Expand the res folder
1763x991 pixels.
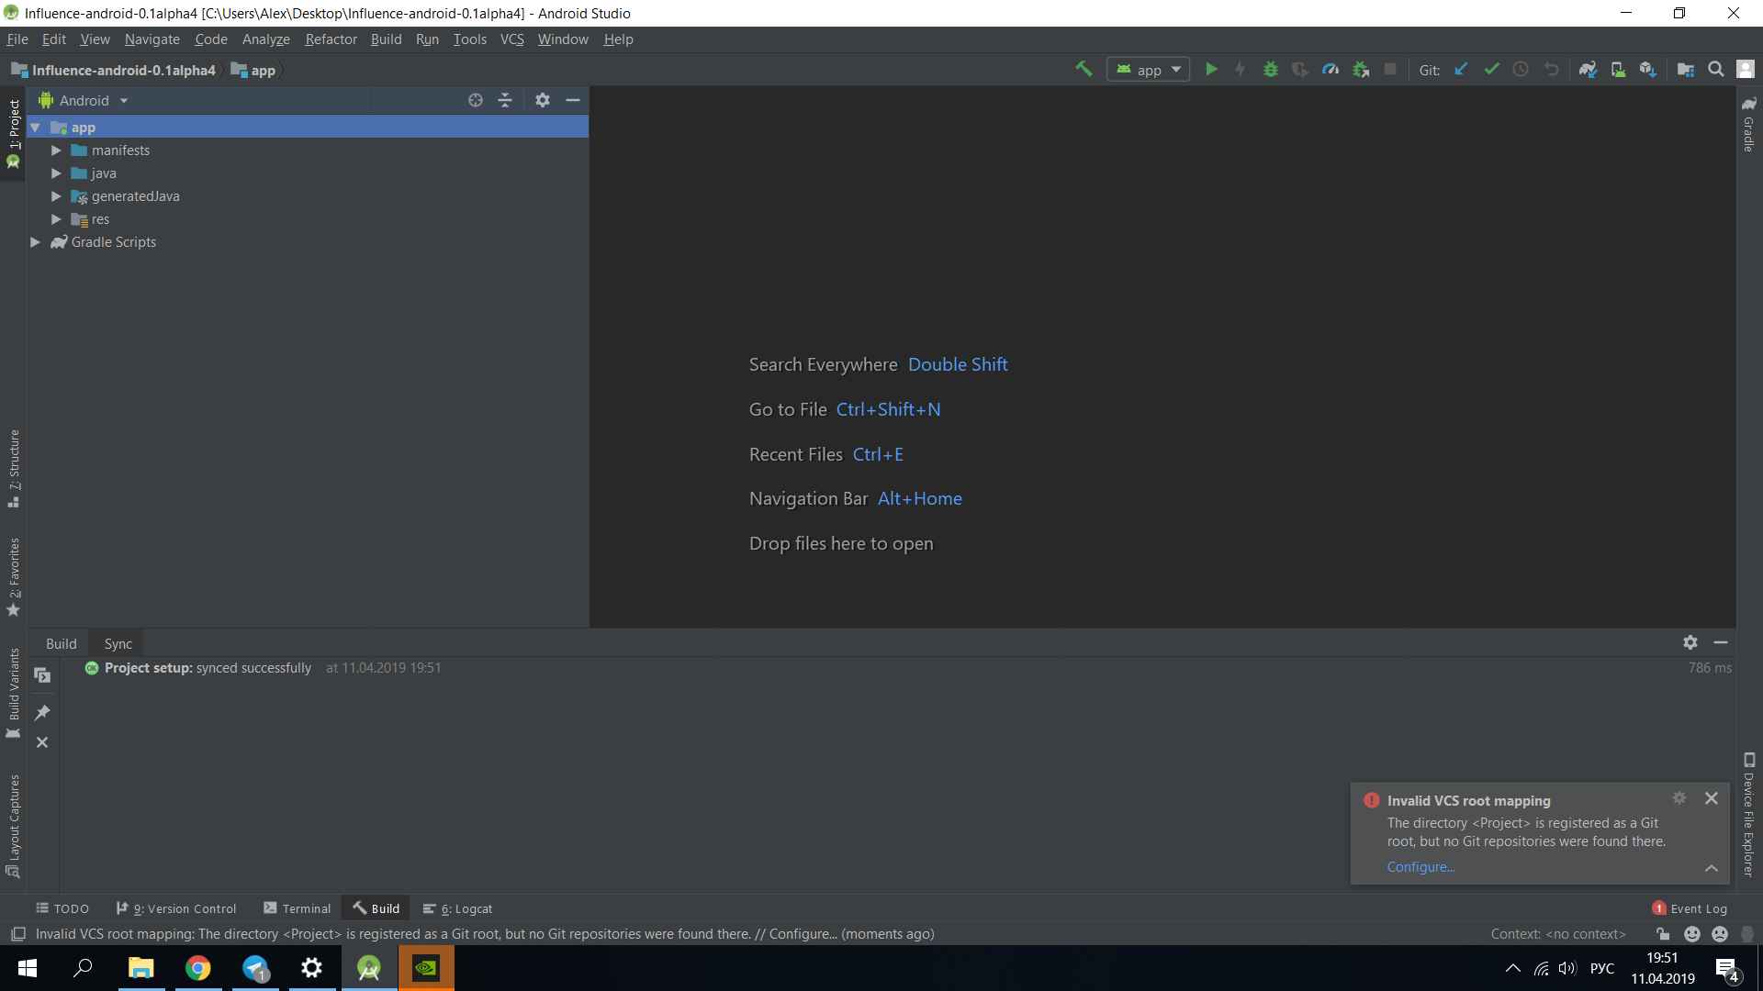point(56,219)
